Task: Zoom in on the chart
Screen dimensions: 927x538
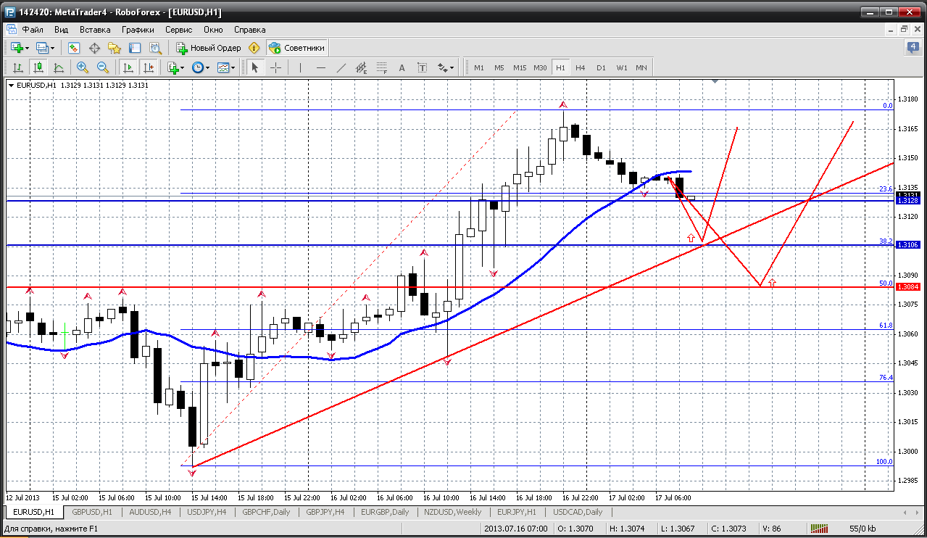Action: click(x=83, y=67)
